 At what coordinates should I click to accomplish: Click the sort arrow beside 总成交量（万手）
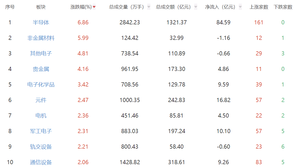148,7
